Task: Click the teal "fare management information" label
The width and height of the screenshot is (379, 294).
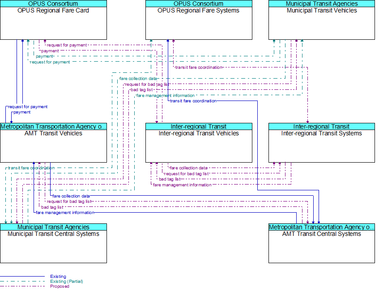Action: coord(165,96)
